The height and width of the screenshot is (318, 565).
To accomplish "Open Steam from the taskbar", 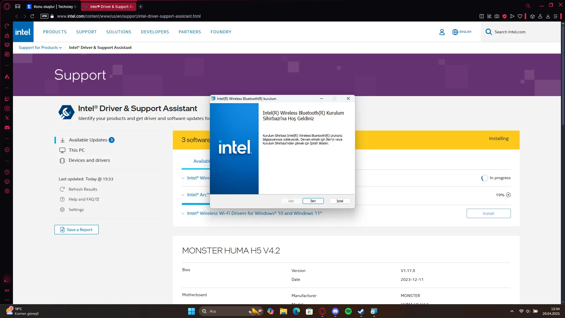I will click(361, 311).
